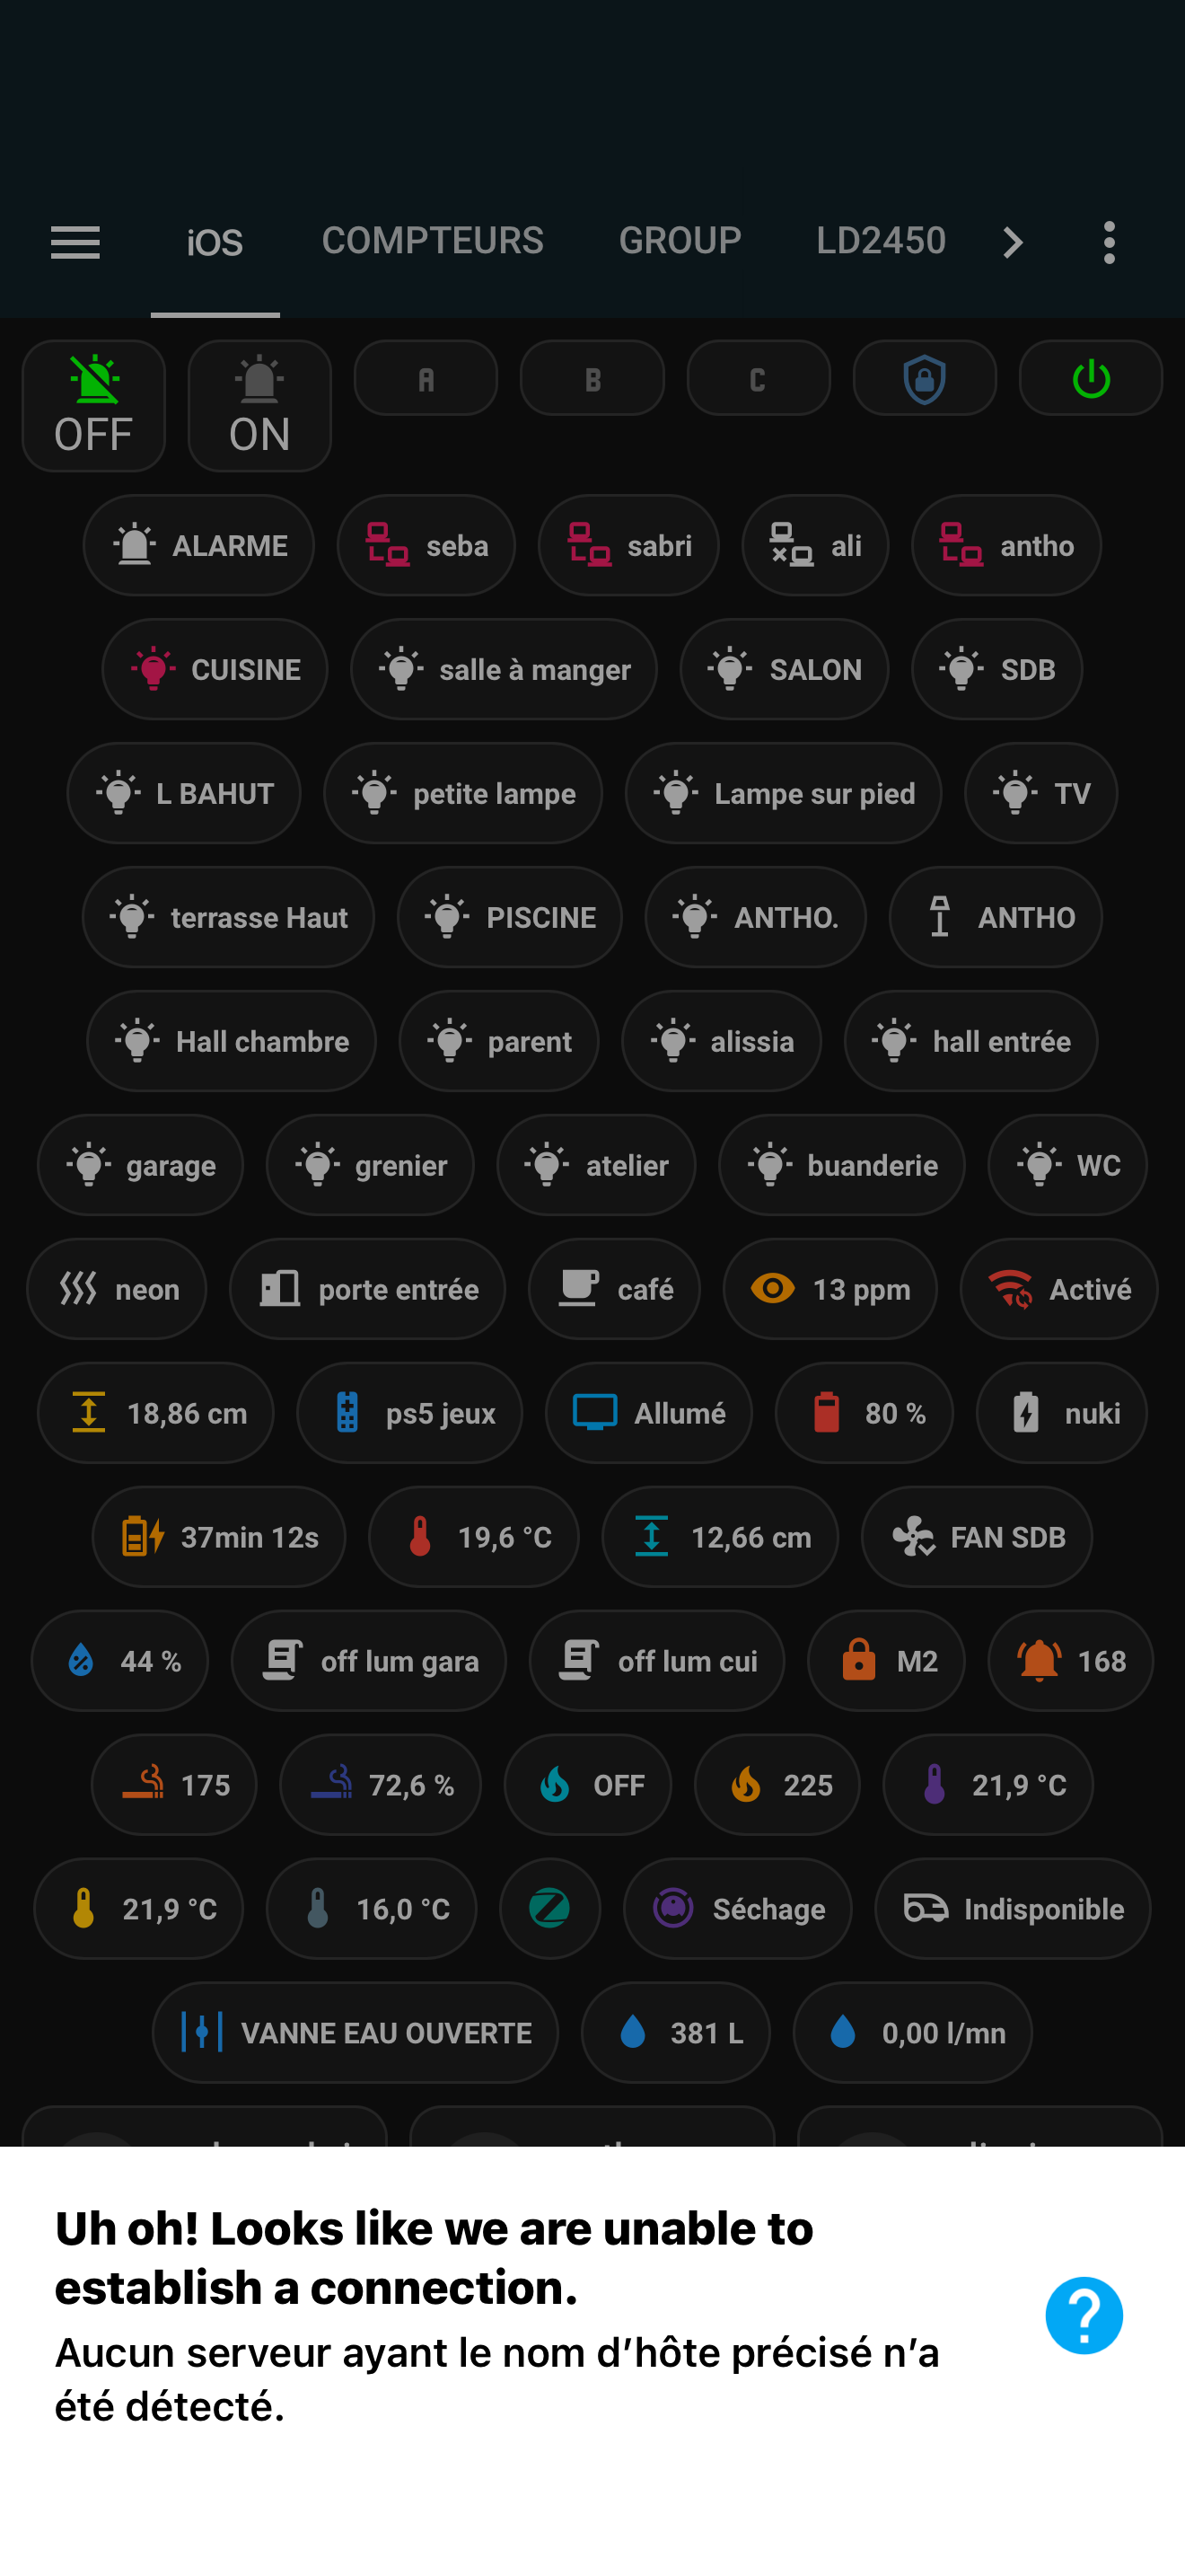
Task: Tap the teal Z-Wave logo chip
Action: pos(549,1908)
